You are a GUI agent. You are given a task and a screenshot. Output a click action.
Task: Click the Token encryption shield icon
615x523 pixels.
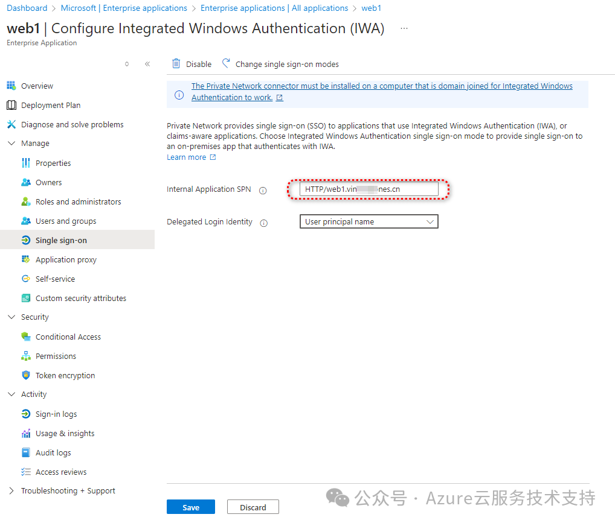[26, 375]
